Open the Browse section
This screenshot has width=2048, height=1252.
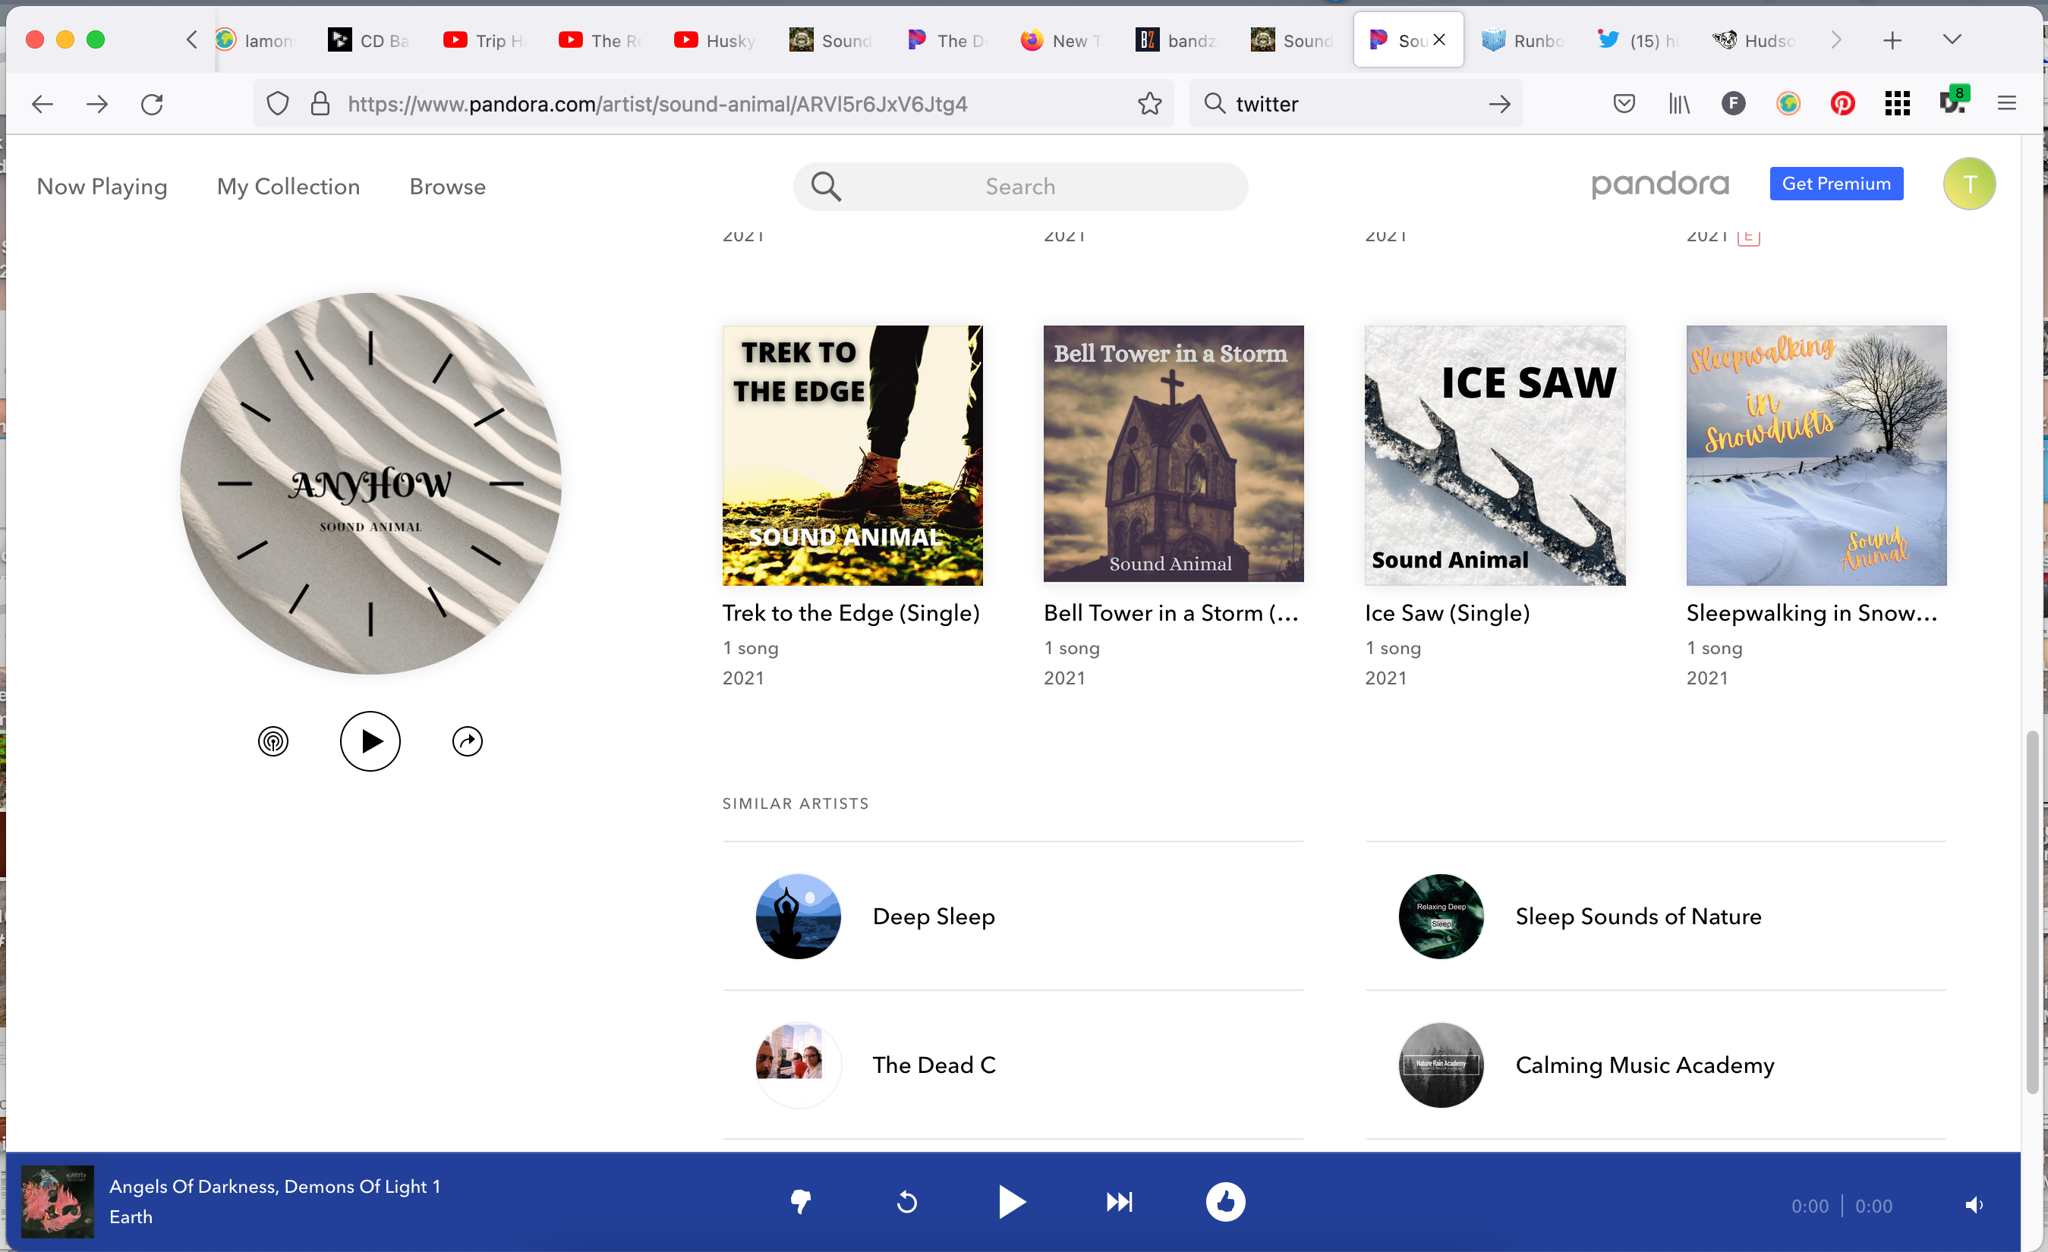(x=447, y=186)
